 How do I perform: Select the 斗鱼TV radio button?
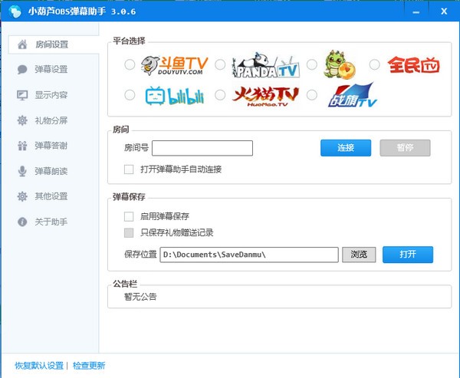tap(130, 64)
